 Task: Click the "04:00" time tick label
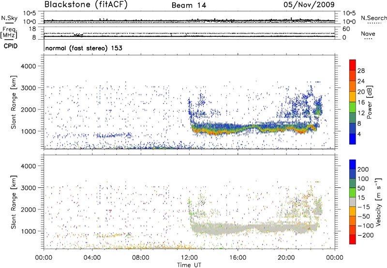click(92, 258)
